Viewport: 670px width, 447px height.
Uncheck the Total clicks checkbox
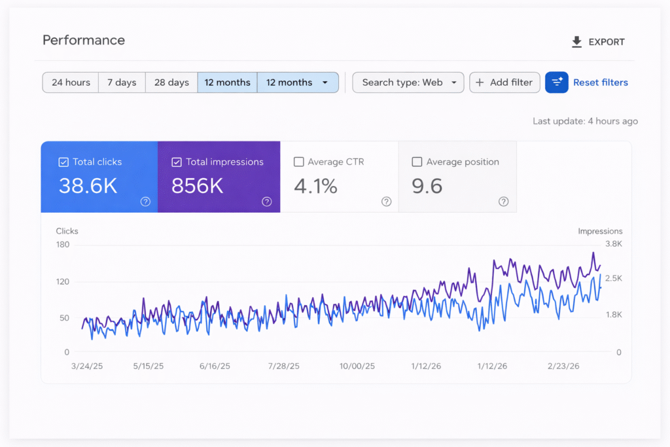(63, 162)
